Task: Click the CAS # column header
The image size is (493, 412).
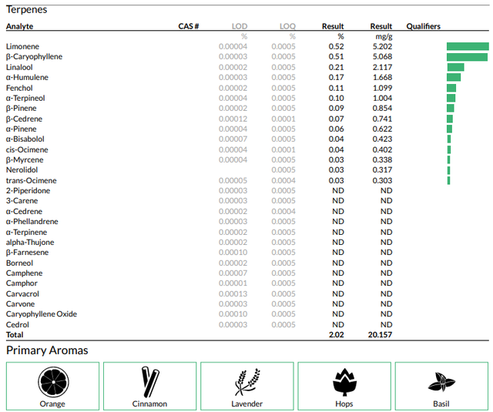Action: [x=188, y=26]
